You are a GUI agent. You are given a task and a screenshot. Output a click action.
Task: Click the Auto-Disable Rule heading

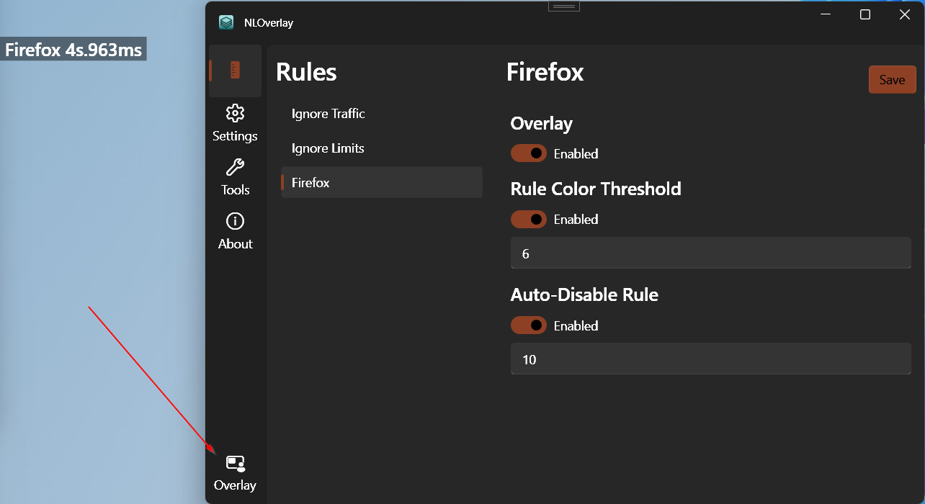[584, 294]
